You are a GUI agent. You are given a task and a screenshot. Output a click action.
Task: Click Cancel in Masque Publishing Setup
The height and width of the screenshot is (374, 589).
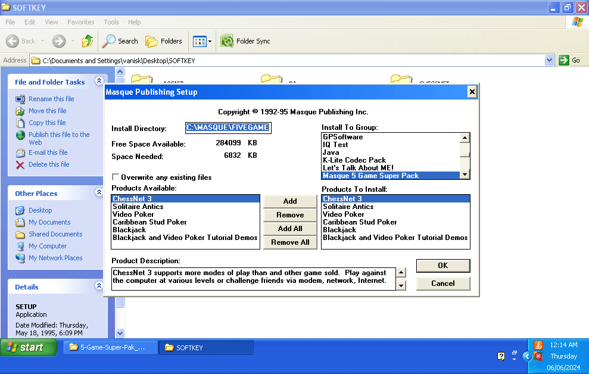[x=443, y=283]
